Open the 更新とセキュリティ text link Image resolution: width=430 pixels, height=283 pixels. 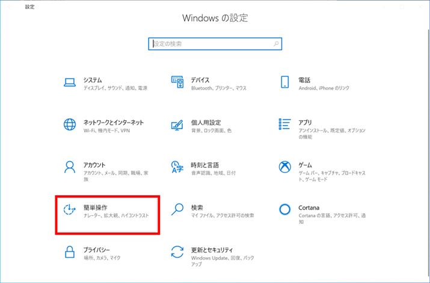point(212,249)
